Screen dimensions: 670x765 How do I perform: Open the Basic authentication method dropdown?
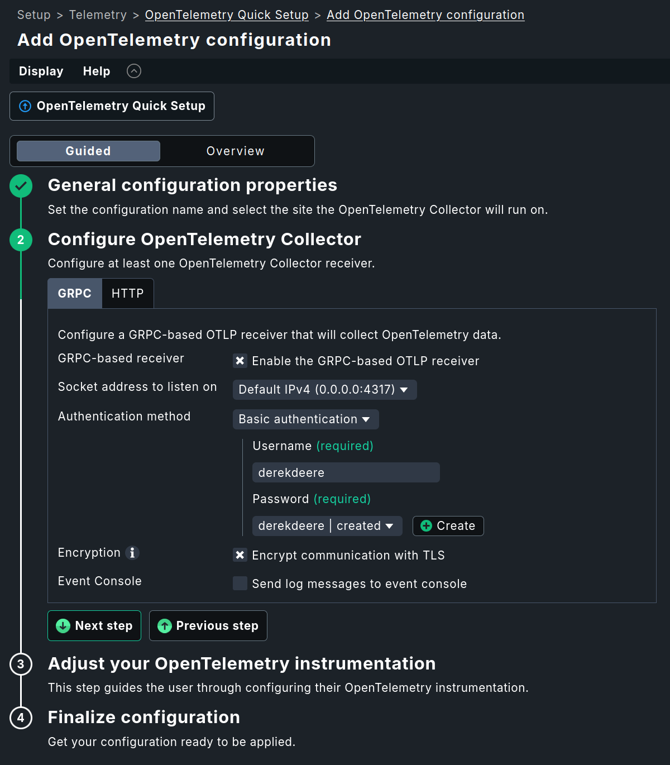click(x=305, y=419)
